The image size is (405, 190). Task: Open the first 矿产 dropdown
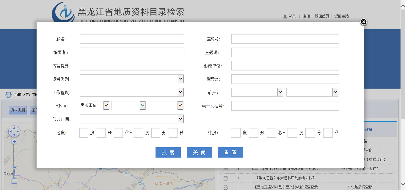click(x=280, y=92)
